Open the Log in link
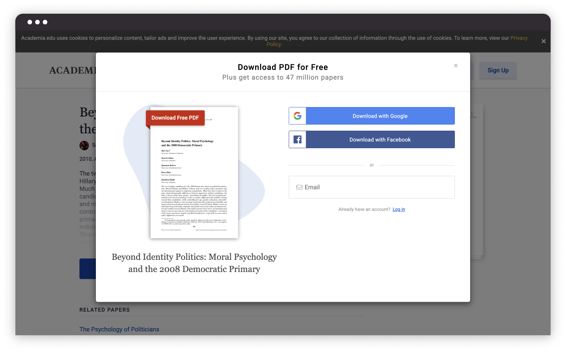Image resolution: width=566 pixels, height=352 pixels. point(399,210)
